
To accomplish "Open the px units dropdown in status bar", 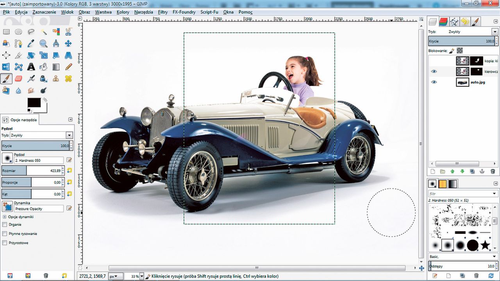I will tap(115, 276).
